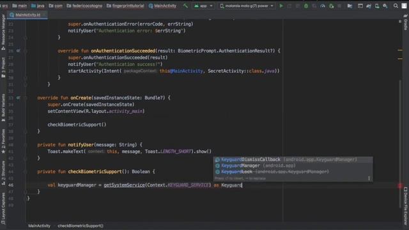Open the 2: Favorites tool window
409x230 pixels.
coord(3,141)
